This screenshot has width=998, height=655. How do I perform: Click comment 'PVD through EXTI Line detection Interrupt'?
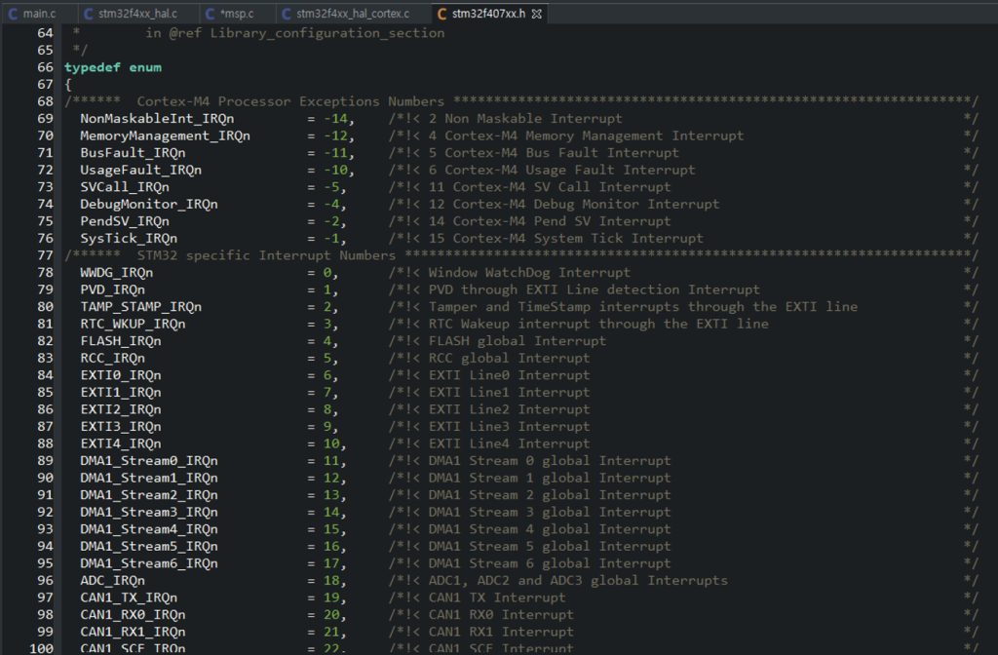pyautogui.click(x=595, y=289)
